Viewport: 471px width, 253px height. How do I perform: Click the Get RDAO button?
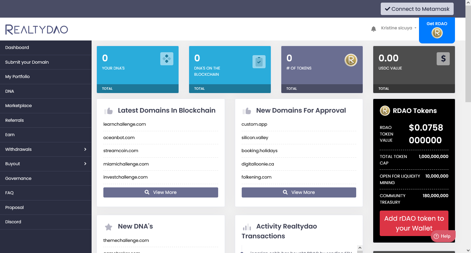(x=437, y=30)
